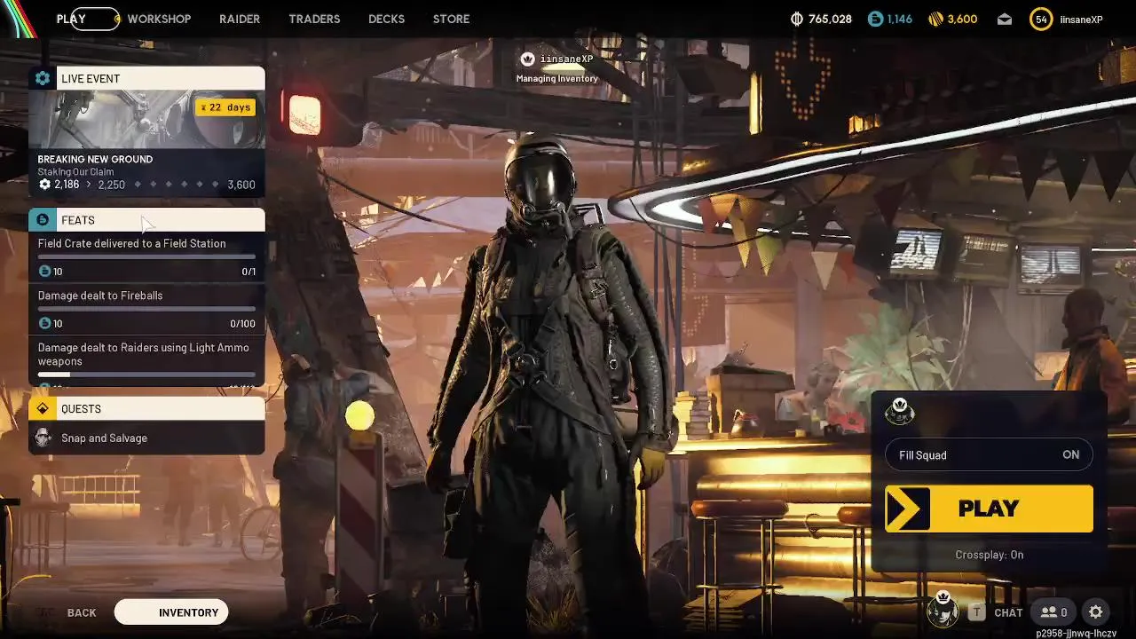Viewport: 1136px width, 639px height.
Task: Open the friends list showing 0
Action: pyautogui.click(x=1054, y=612)
